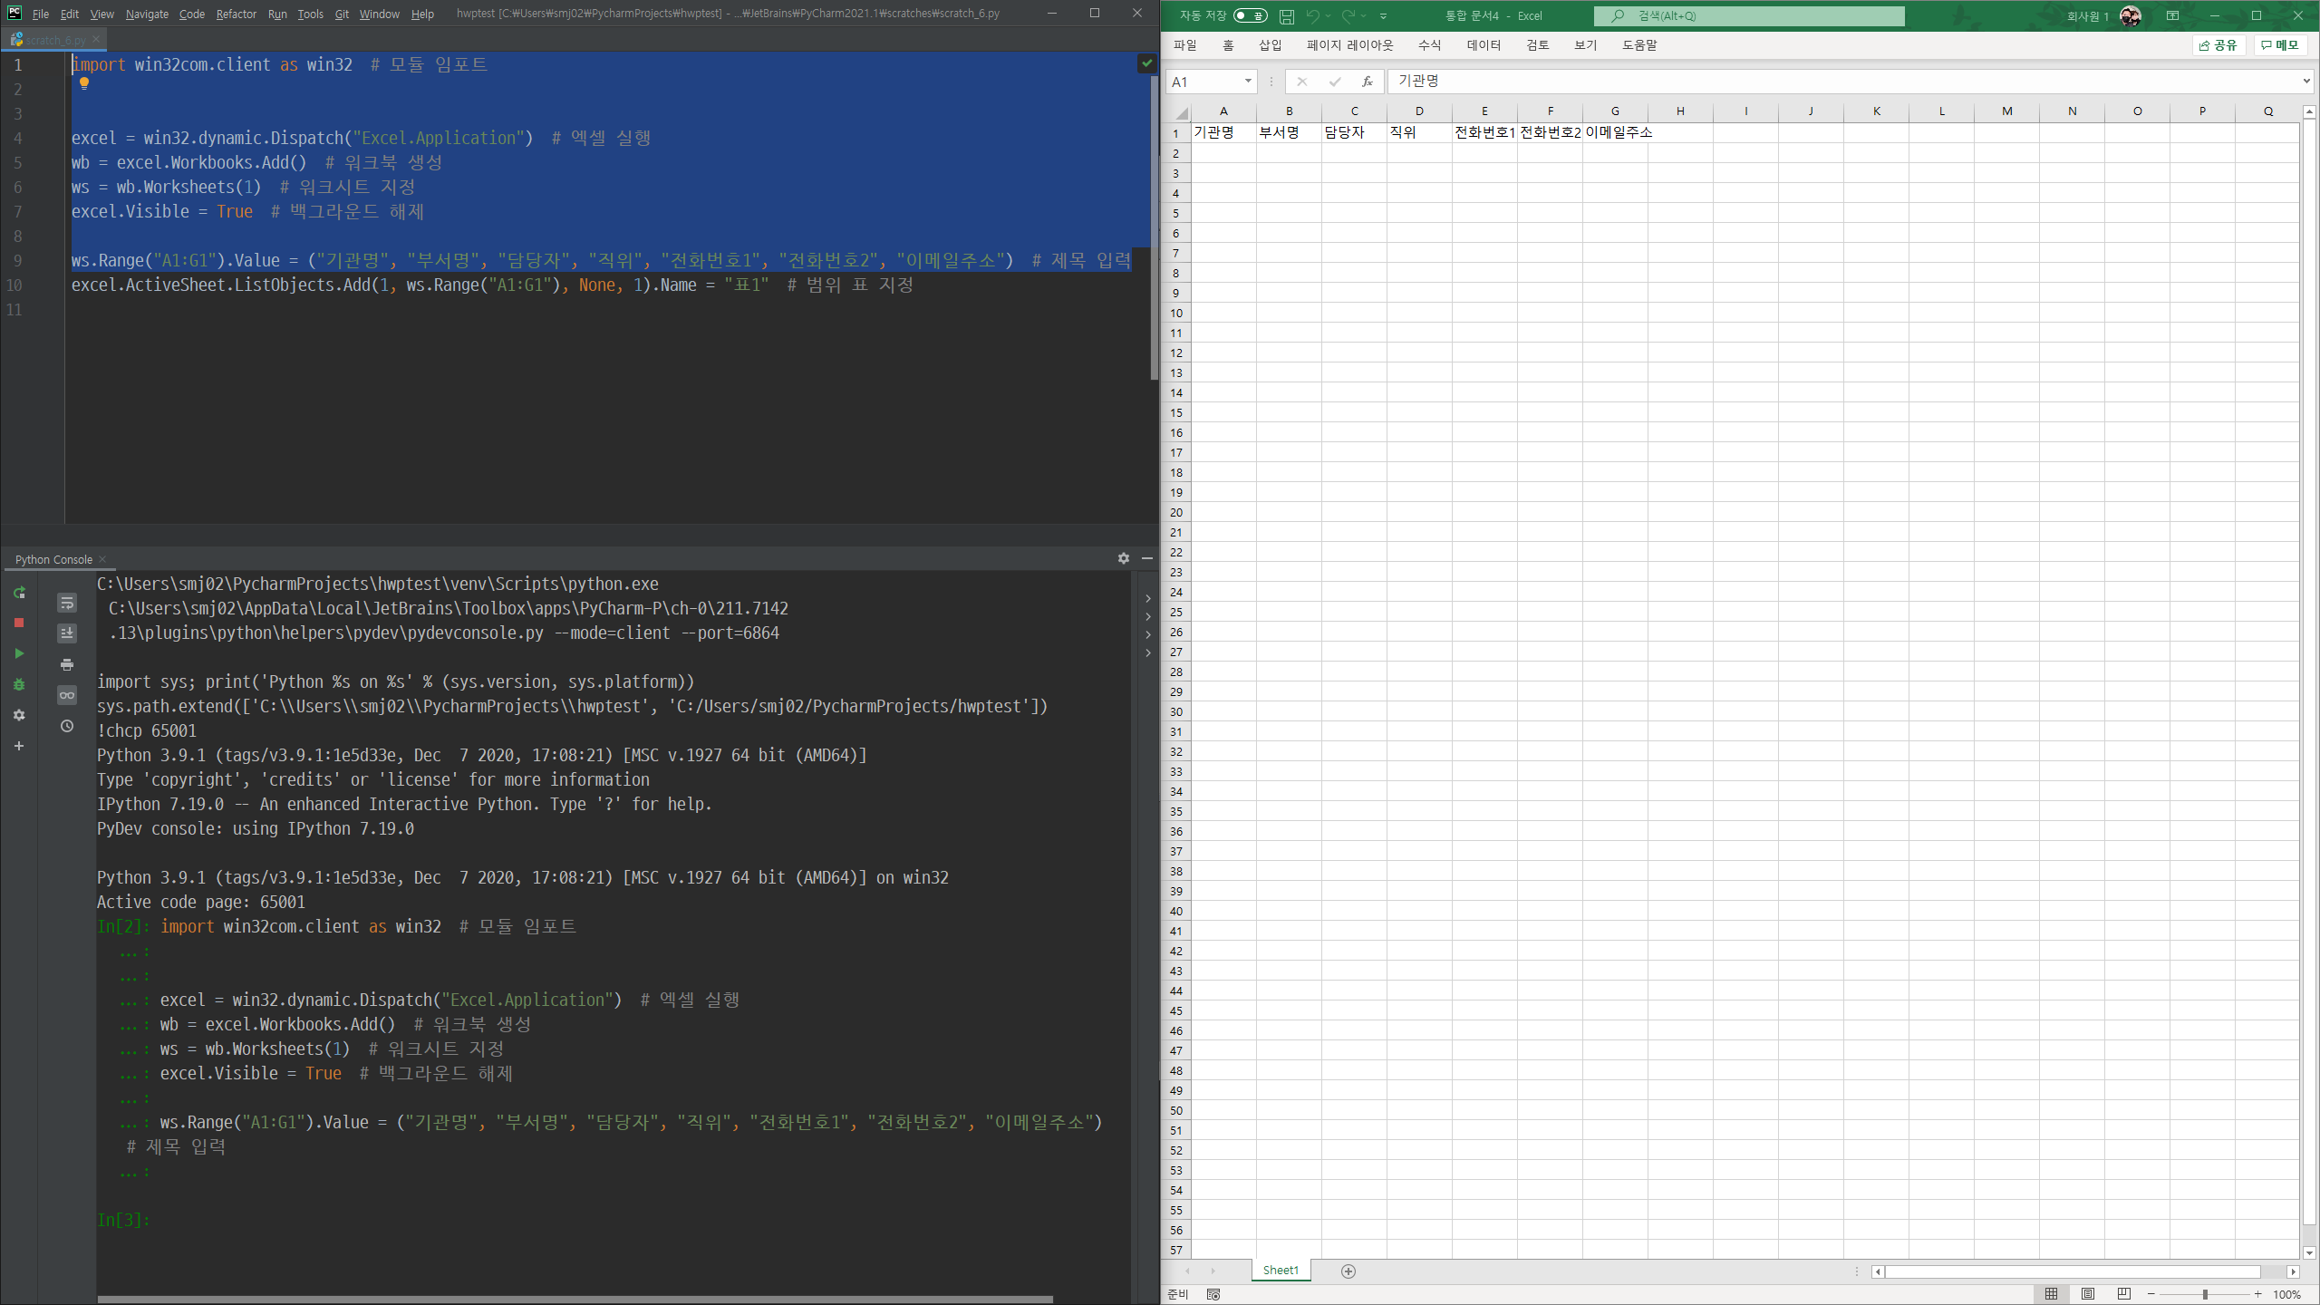The height and width of the screenshot is (1305, 2320).
Task: Switch to the 삽입 ribbon tab
Action: 1270,45
